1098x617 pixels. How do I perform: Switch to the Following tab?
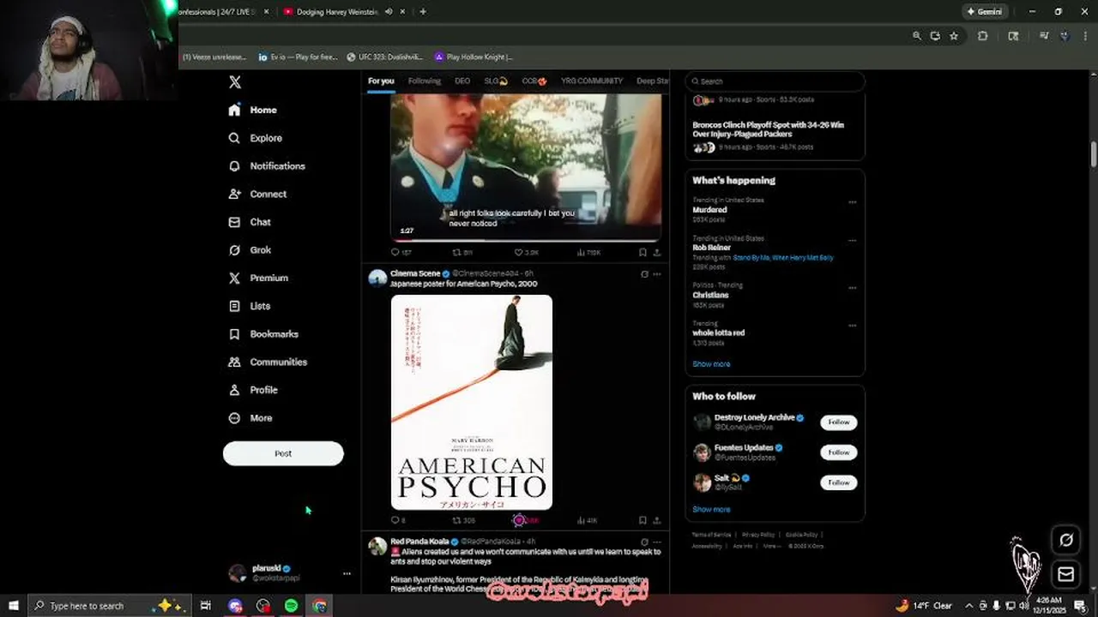(x=424, y=81)
